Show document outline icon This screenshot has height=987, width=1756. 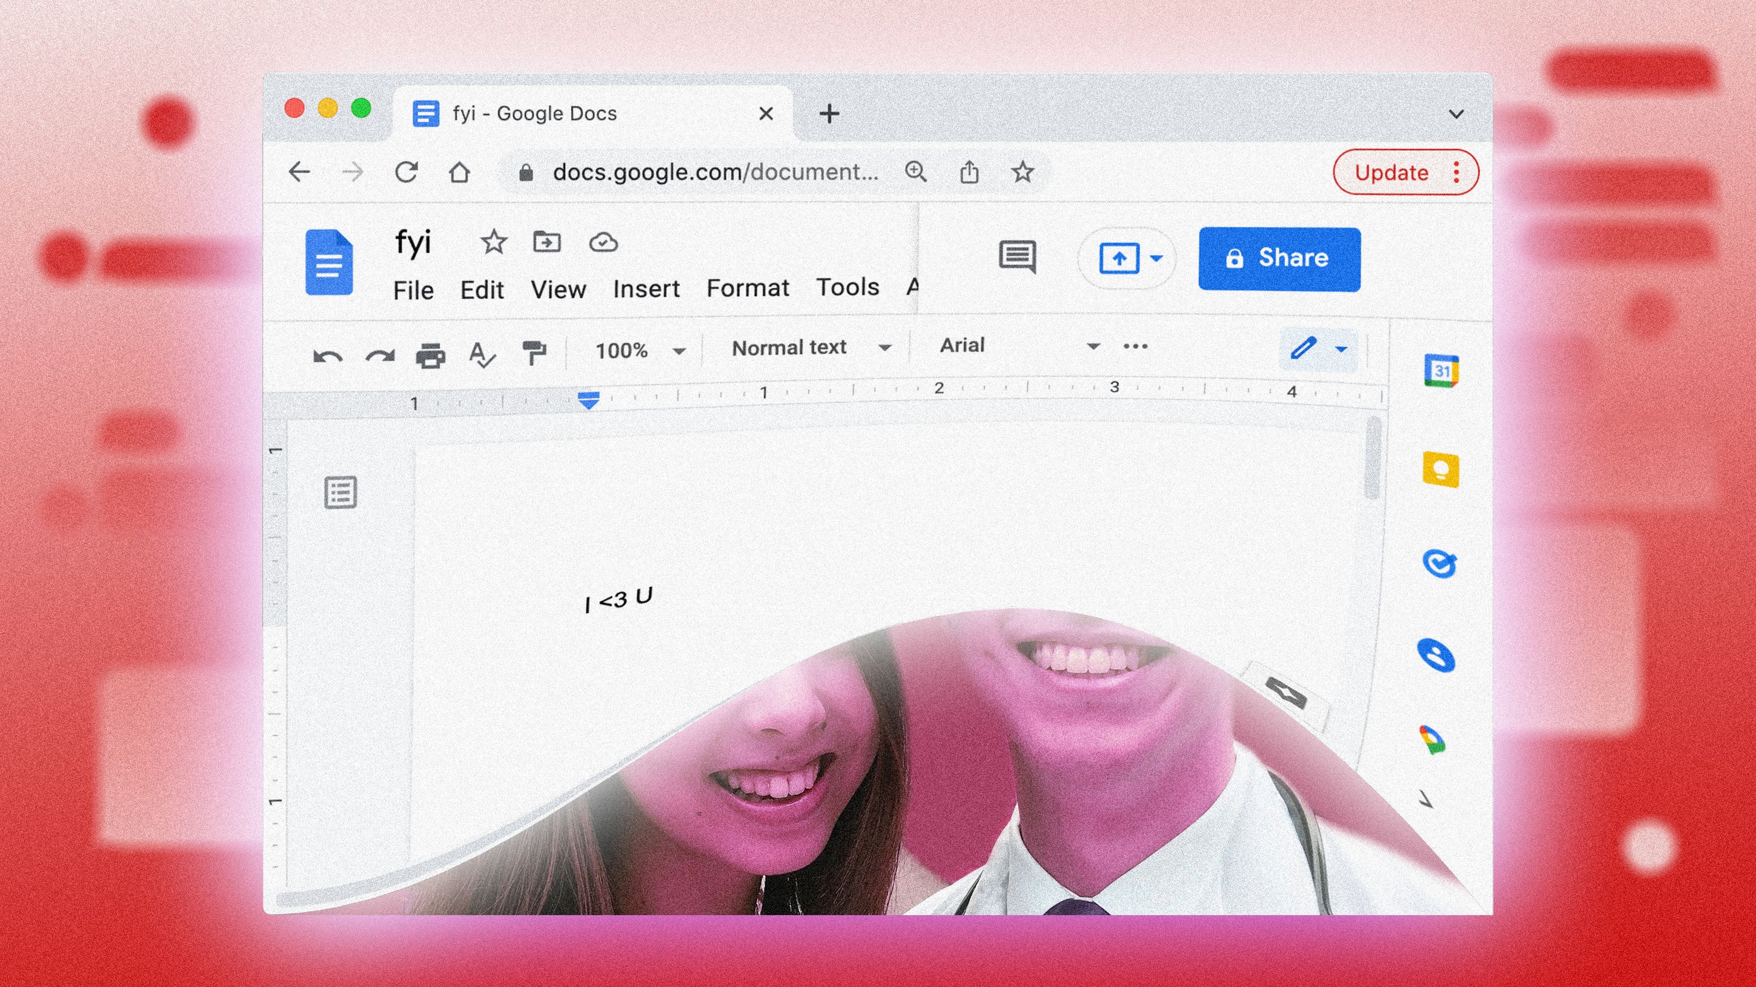tap(340, 492)
